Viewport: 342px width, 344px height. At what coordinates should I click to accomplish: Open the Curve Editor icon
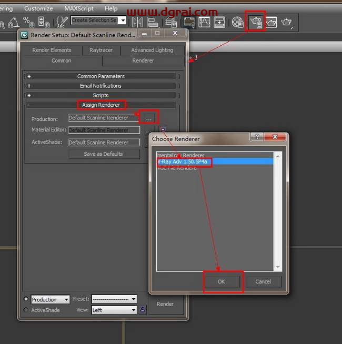pos(204,22)
